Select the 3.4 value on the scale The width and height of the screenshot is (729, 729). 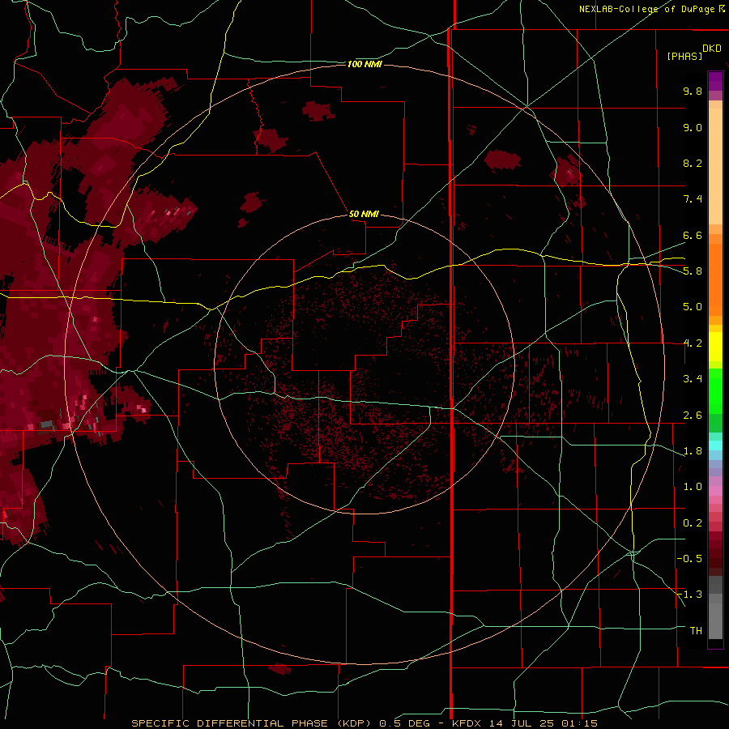(x=693, y=379)
